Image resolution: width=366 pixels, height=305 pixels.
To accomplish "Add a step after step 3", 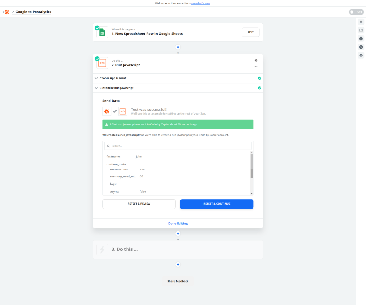I will click(x=178, y=264).
